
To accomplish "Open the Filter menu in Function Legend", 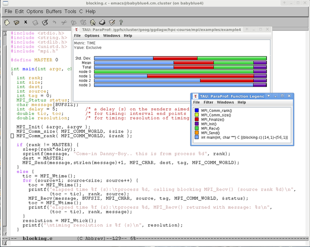I will point(209,102).
